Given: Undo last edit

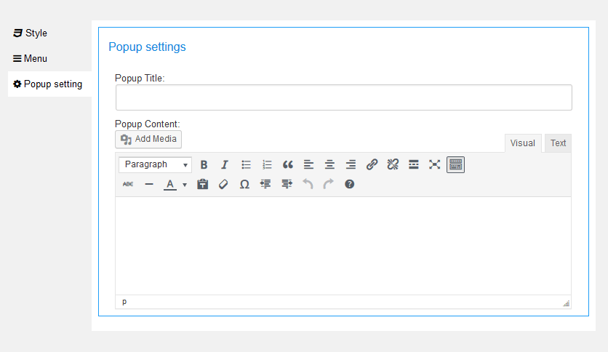Looking at the screenshot, I should pyautogui.click(x=308, y=184).
